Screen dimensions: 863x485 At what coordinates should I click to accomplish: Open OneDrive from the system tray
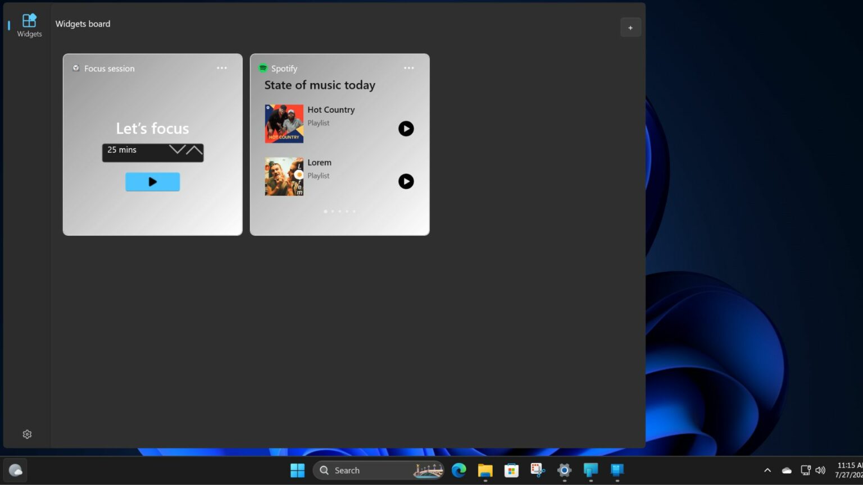coord(786,470)
